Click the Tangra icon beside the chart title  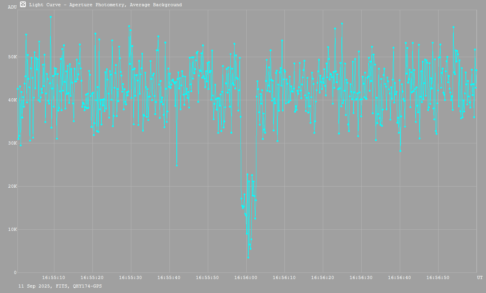[23, 5]
